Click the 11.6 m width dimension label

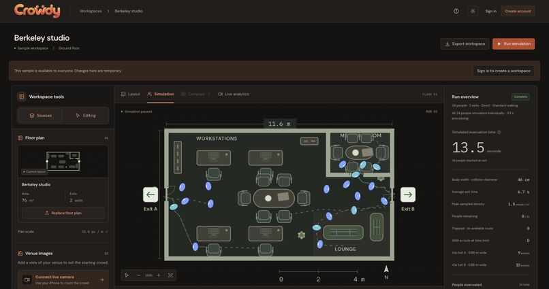(279, 124)
